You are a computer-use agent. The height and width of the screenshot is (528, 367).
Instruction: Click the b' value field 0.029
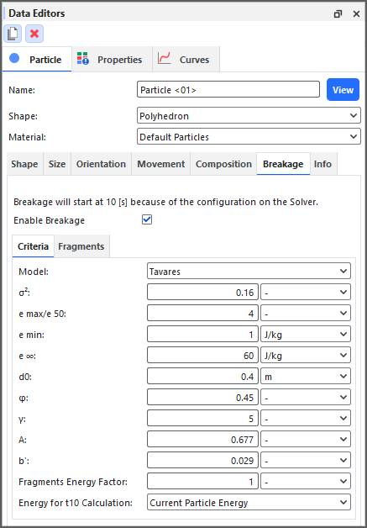(202, 460)
